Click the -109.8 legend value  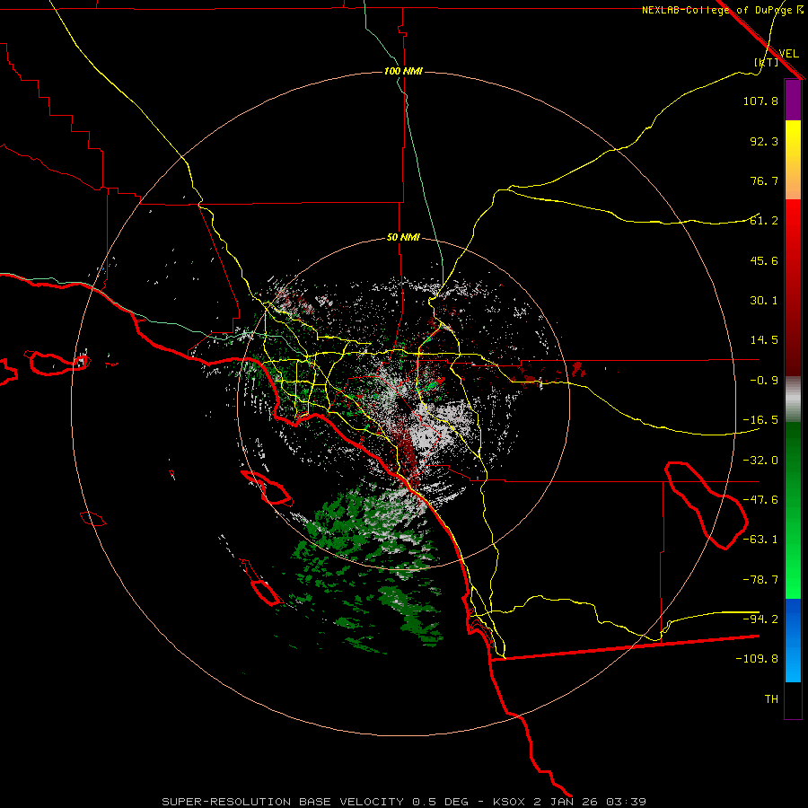(x=757, y=659)
